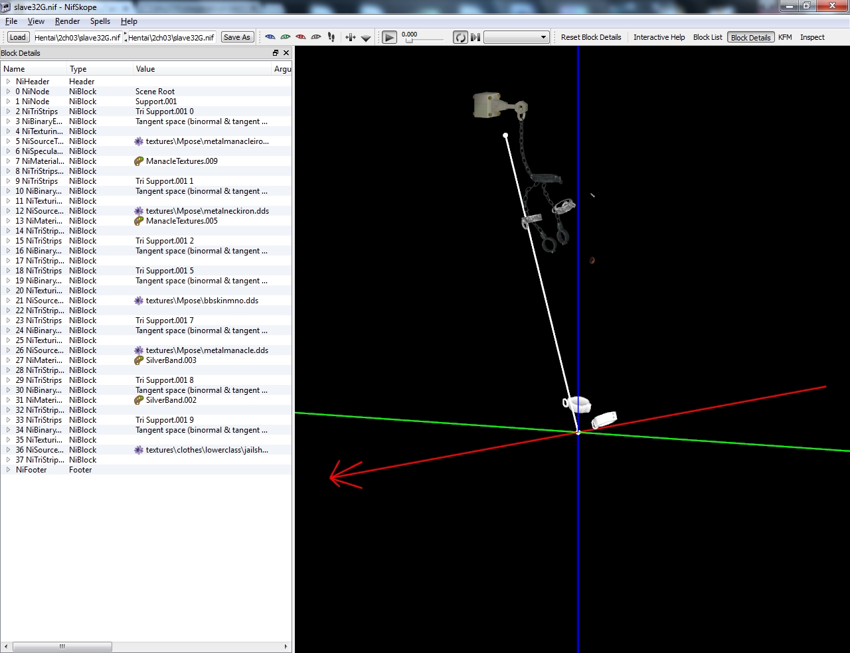Viewport: 850px width, 653px height.
Task: Click the blue eye view icon
Action: point(270,37)
